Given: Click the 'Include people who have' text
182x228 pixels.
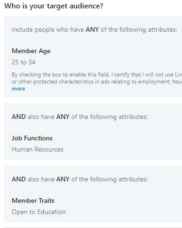Looking at the screenshot, I should pos(48,29).
